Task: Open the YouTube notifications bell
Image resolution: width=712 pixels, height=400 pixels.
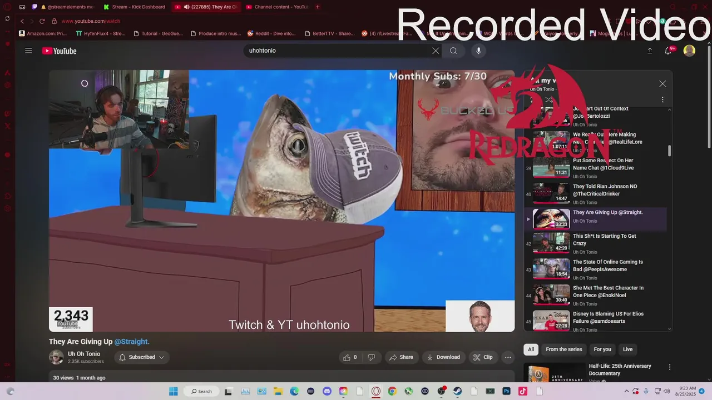Action: point(669,51)
